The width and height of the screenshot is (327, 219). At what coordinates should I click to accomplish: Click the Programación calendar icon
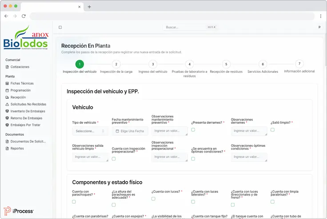click(x=7, y=90)
